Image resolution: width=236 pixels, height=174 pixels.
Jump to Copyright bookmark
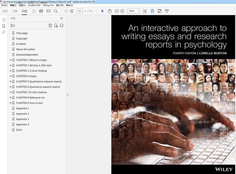coord(22,38)
